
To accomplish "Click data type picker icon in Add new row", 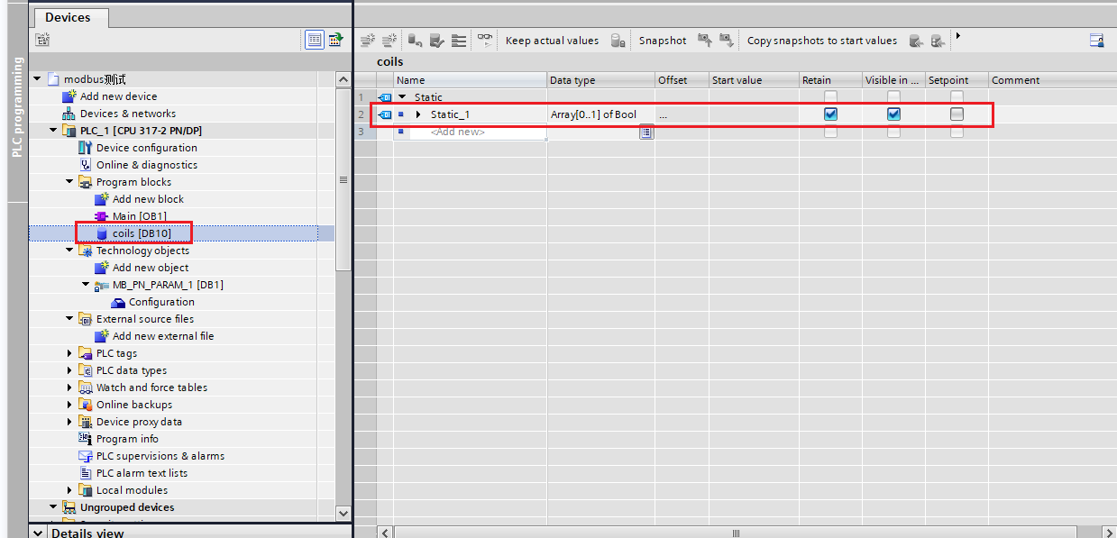I will click(x=646, y=132).
